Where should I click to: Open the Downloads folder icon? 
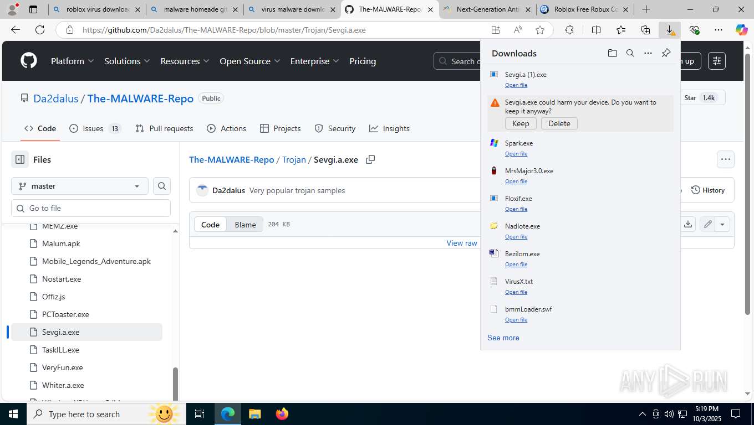click(x=612, y=53)
